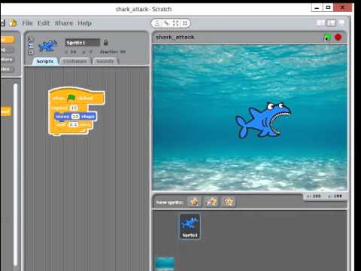Click the 0.1 value in wait block

[x=73, y=124]
